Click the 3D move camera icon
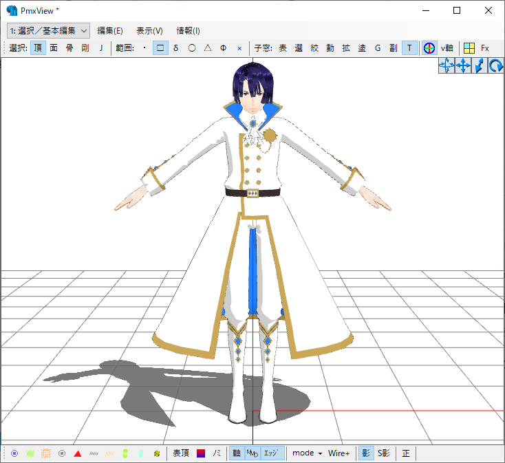The height and width of the screenshot is (463, 505). [447, 65]
